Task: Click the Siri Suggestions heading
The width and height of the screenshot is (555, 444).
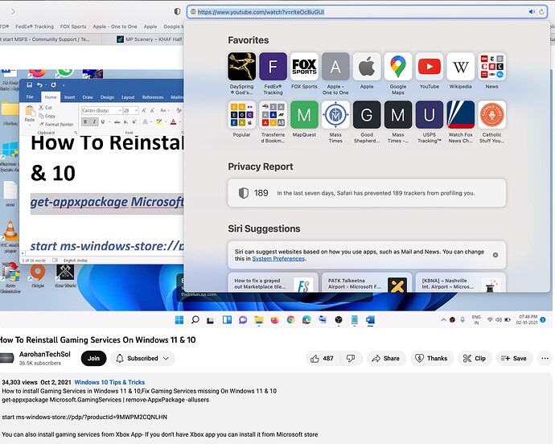Action: [x=264, y=228]
